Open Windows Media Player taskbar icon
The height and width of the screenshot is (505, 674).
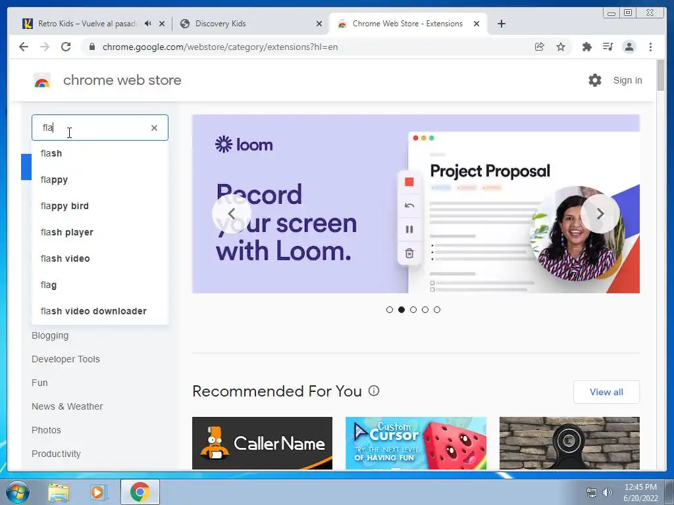(x=99, y=492)
